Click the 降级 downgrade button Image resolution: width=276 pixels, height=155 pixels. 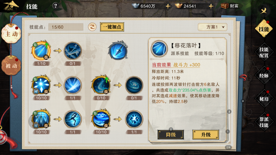click(171, 135)
